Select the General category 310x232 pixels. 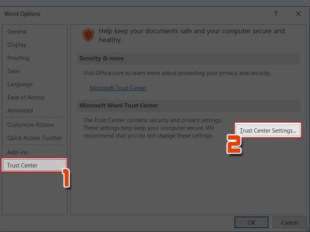[18, 32]
